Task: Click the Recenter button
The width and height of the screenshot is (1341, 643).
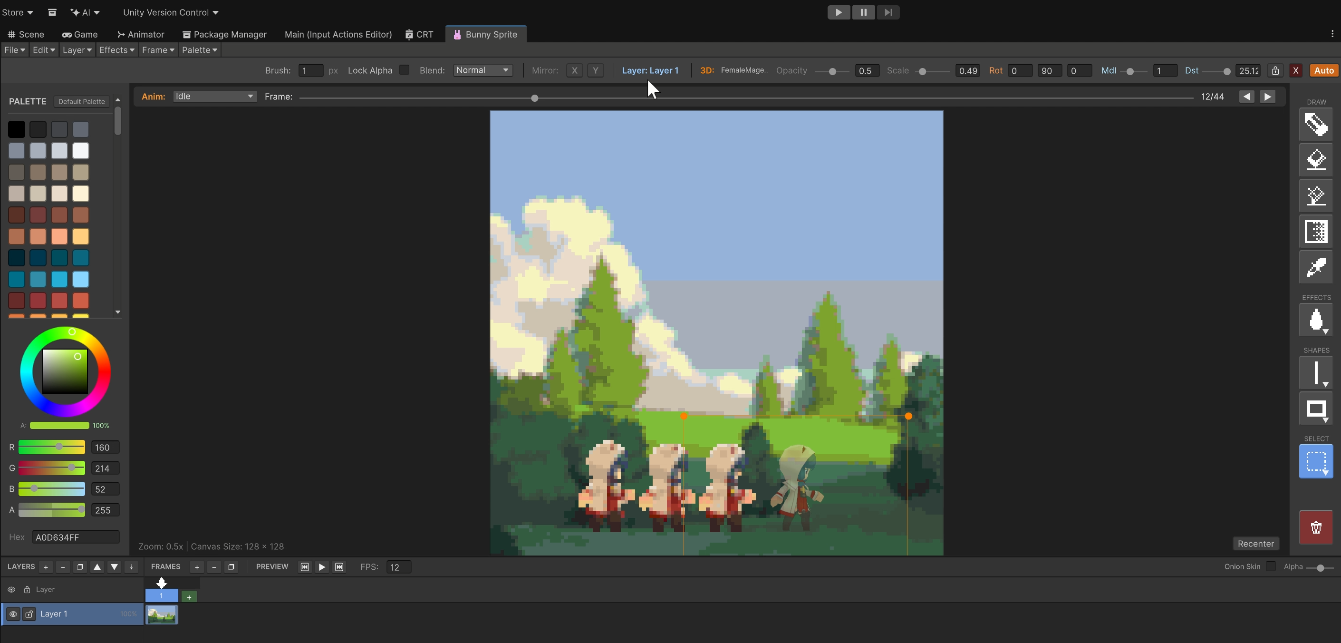Action: click(x=1255, y=544)
